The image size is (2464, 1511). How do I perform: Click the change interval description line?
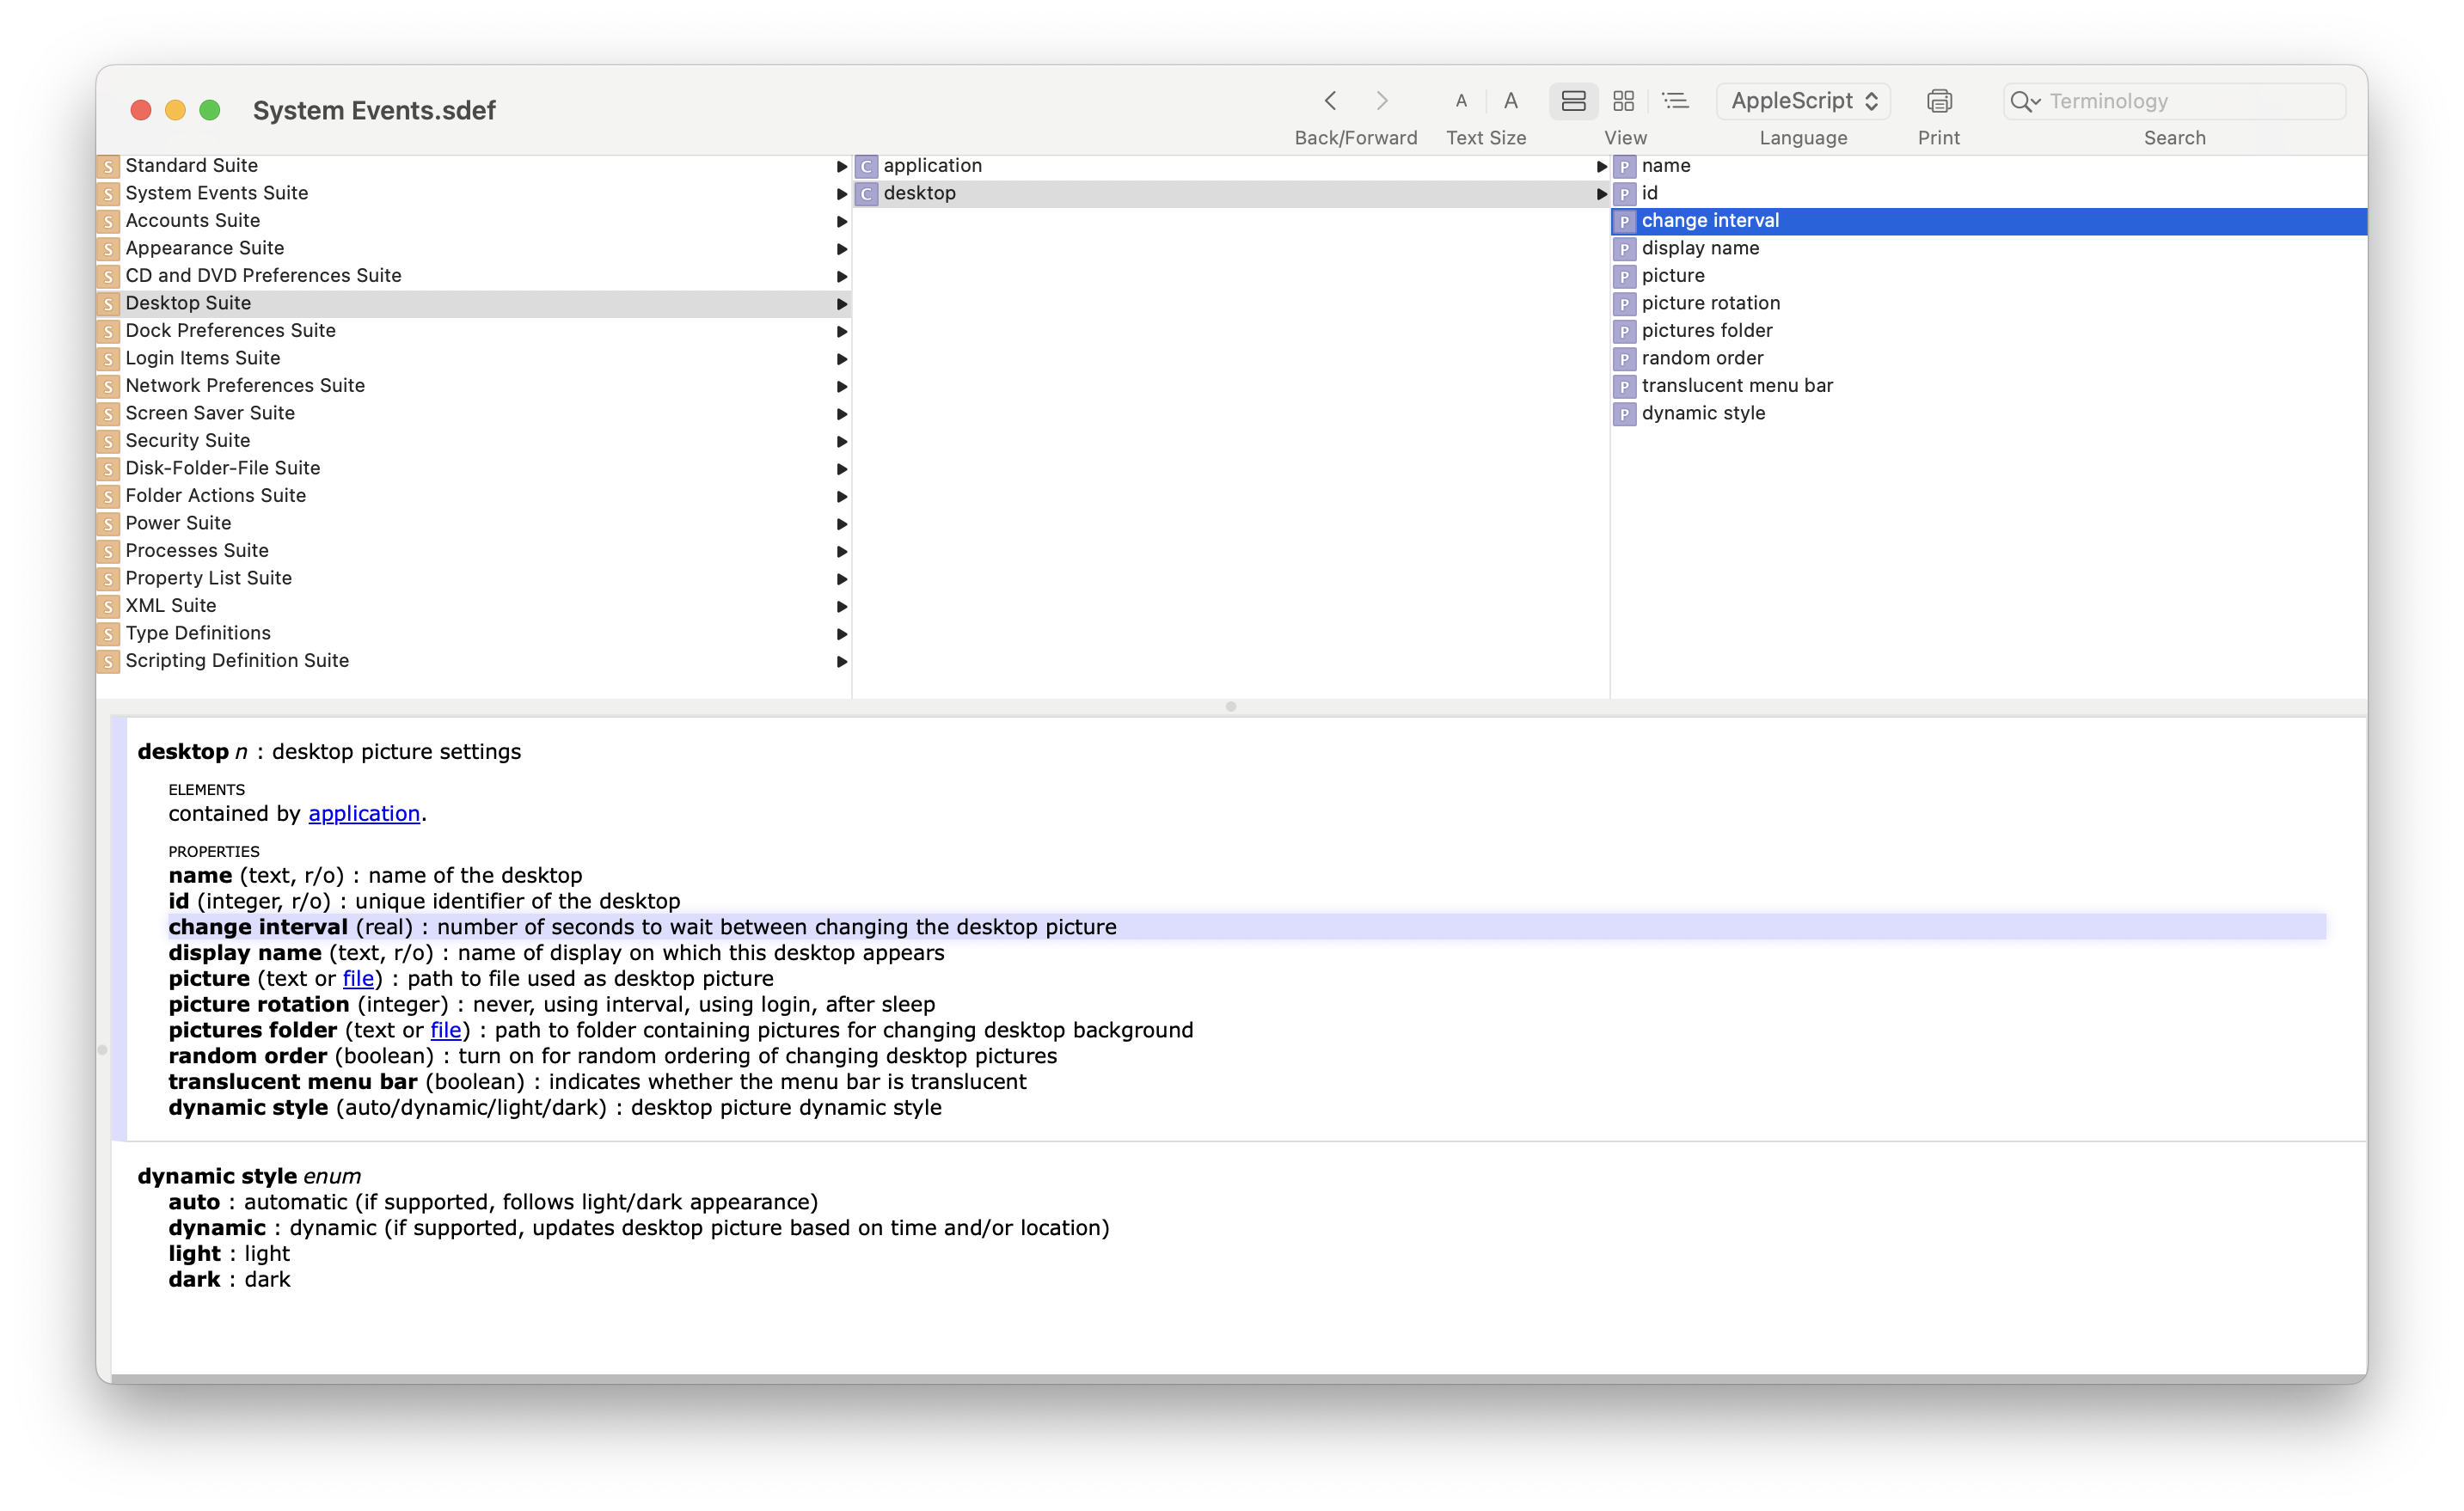(x=1247, y=927)
